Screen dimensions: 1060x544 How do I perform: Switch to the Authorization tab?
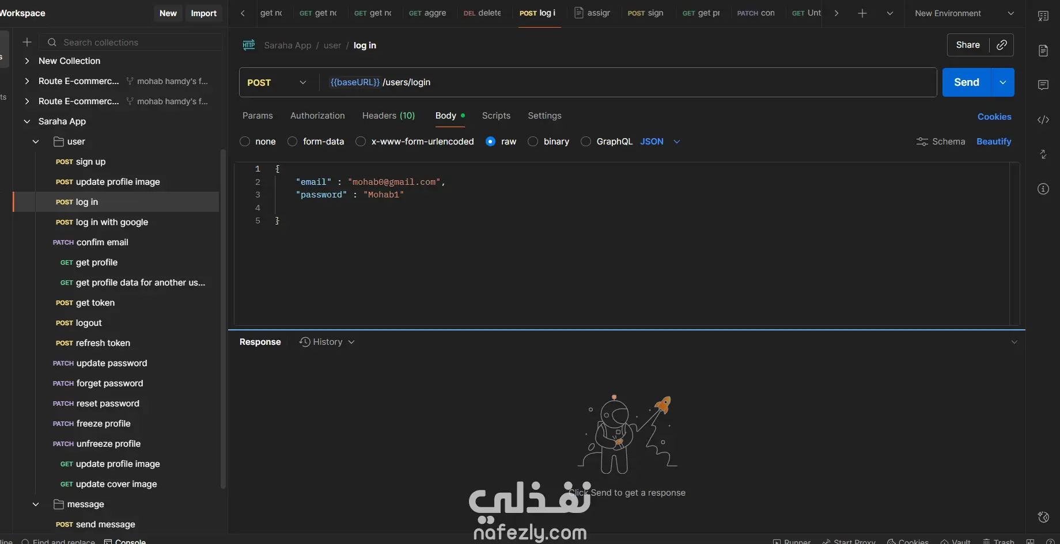pyautogui.click(x=317, y=116)
